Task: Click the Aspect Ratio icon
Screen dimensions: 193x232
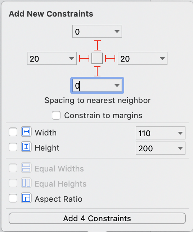Action: point(26,198)
